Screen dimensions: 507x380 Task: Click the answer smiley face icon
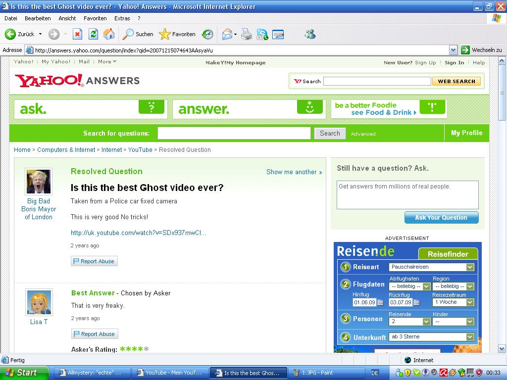coord(310,107)
